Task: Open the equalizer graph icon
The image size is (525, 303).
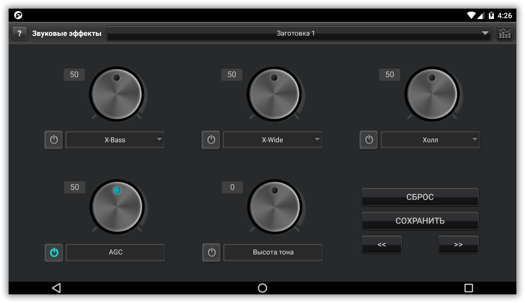Action: (505, 33)
